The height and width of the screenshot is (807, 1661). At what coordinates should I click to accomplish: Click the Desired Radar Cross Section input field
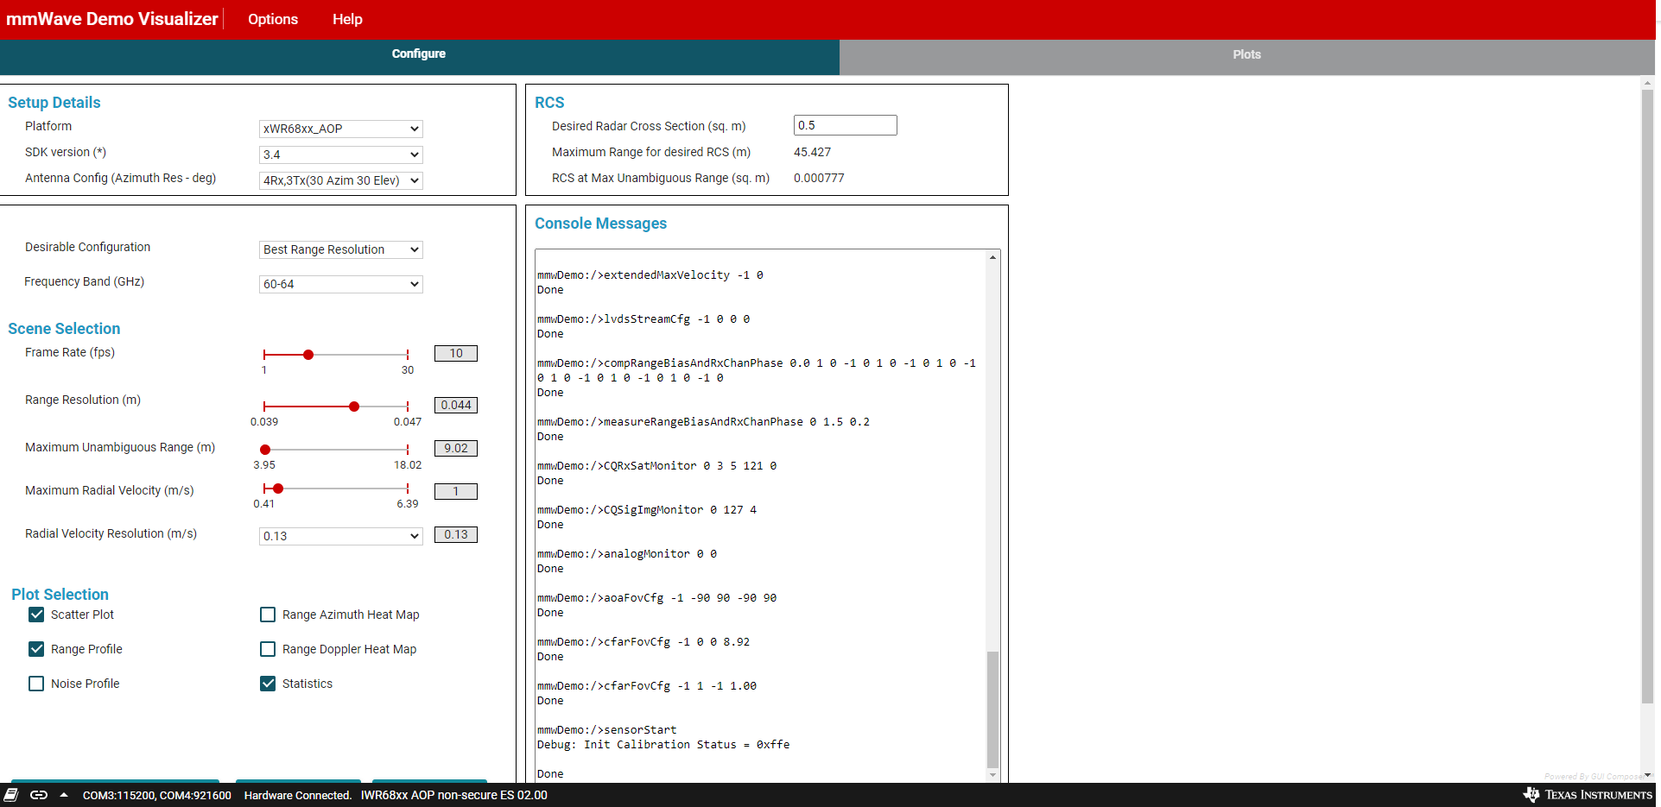coord(846,125)
